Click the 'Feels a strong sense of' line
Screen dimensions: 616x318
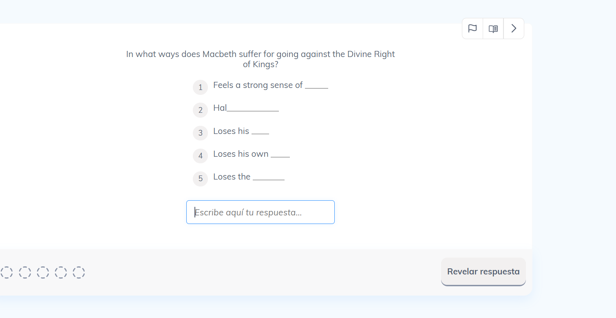[270, 85]
